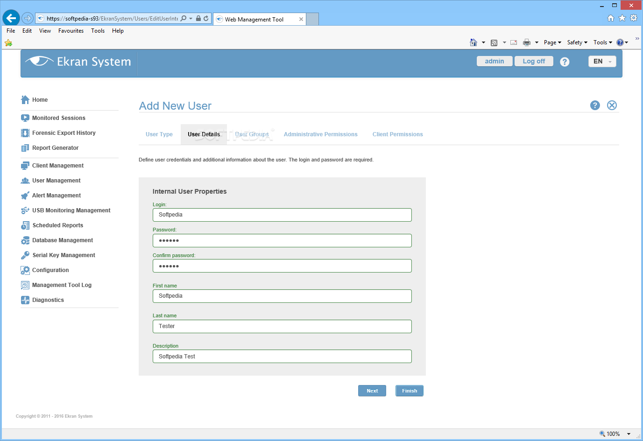Open the Client Permissions tab

pos(398,134)
